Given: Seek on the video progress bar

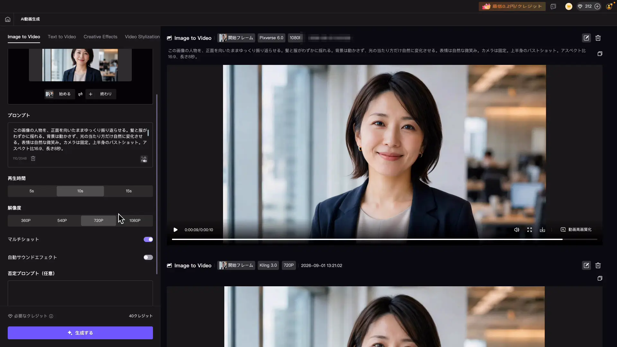Looking at the screenshot, I should (x=384, y=239).
